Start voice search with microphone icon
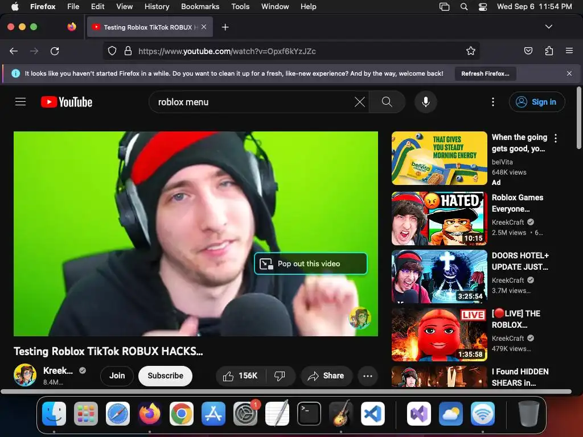 point(426,102)
